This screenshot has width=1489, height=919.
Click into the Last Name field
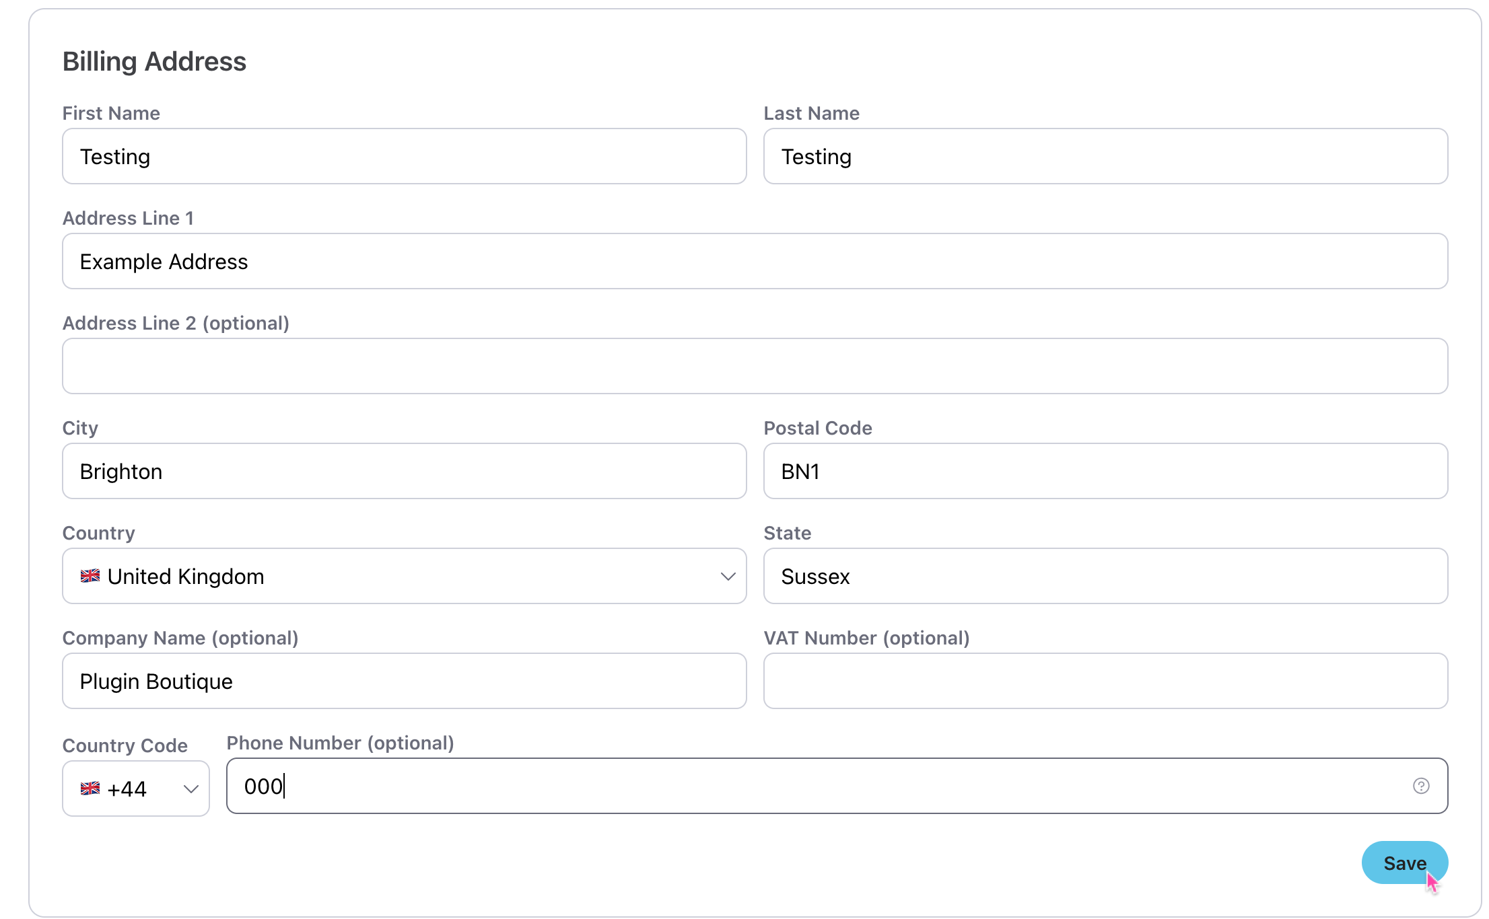pyautogui.click(x=1105, y=156)
